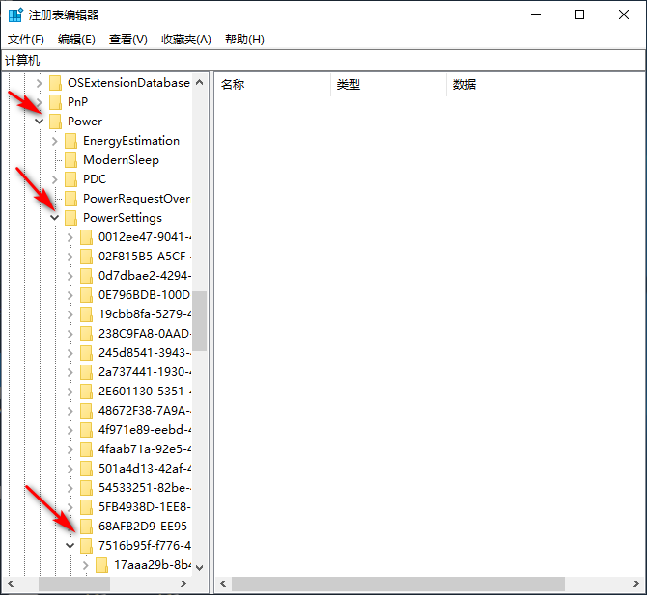Screen dimensions: 647x595
Task: Click the tree pane vertical scrollbar thumb
Action: pyautogui.click(x=199, y=320)
